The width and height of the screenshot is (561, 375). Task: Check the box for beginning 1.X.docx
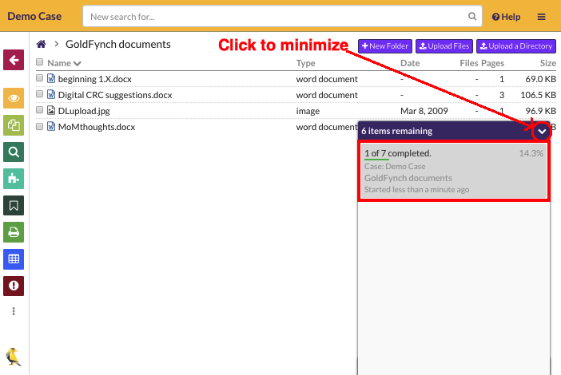[40, 78]
